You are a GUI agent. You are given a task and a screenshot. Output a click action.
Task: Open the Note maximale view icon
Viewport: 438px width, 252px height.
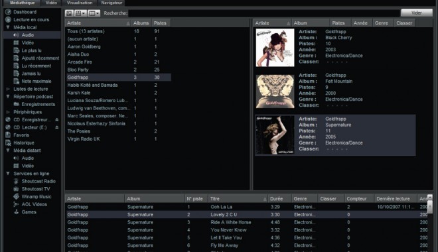pyautogui.click(x=16, y=81)
